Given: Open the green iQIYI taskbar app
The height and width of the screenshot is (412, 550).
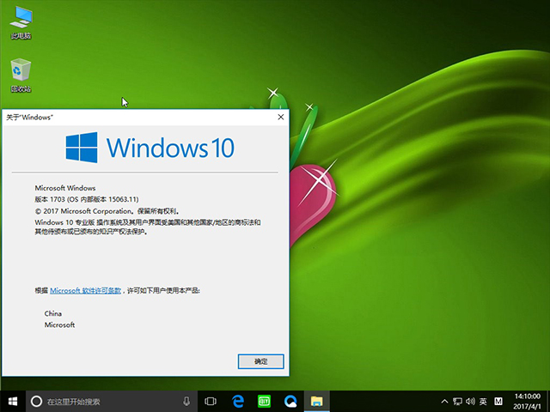Looking at the screenshot, I should pyautogui.click(x=264, y=401).
